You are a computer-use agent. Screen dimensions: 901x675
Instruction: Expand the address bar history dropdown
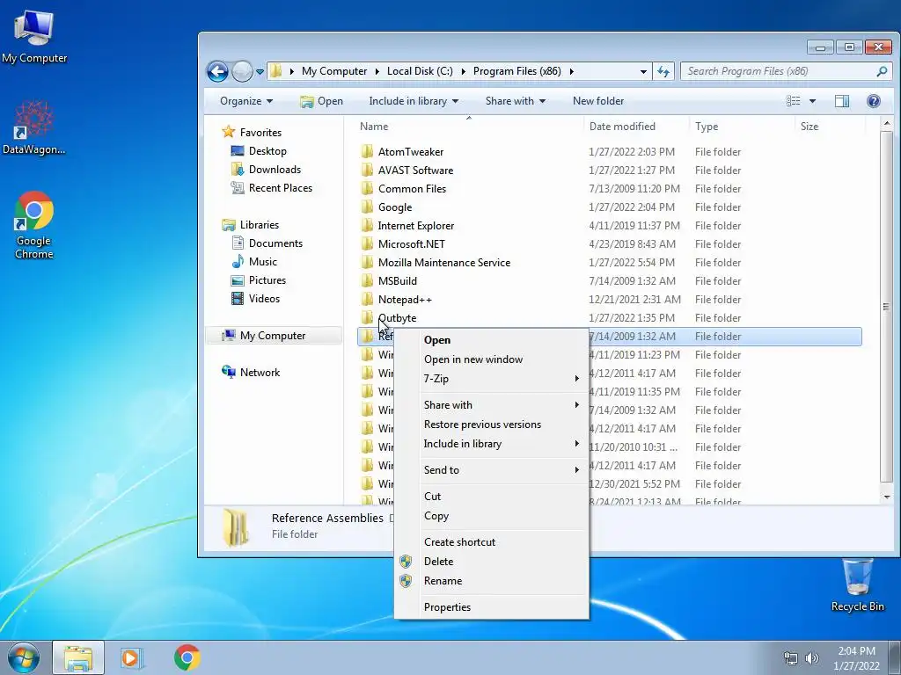(643, 72)
